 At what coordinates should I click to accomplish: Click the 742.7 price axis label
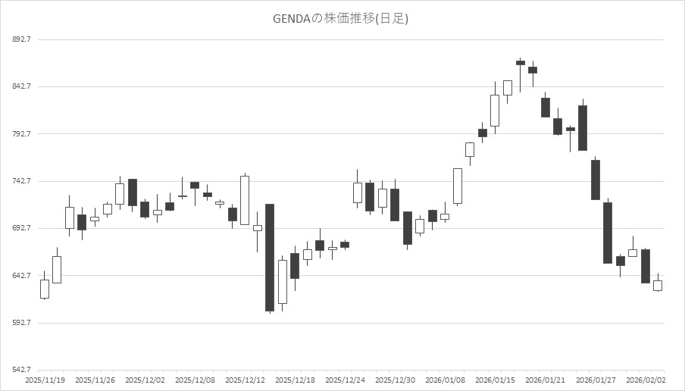(x=20, y=181)
